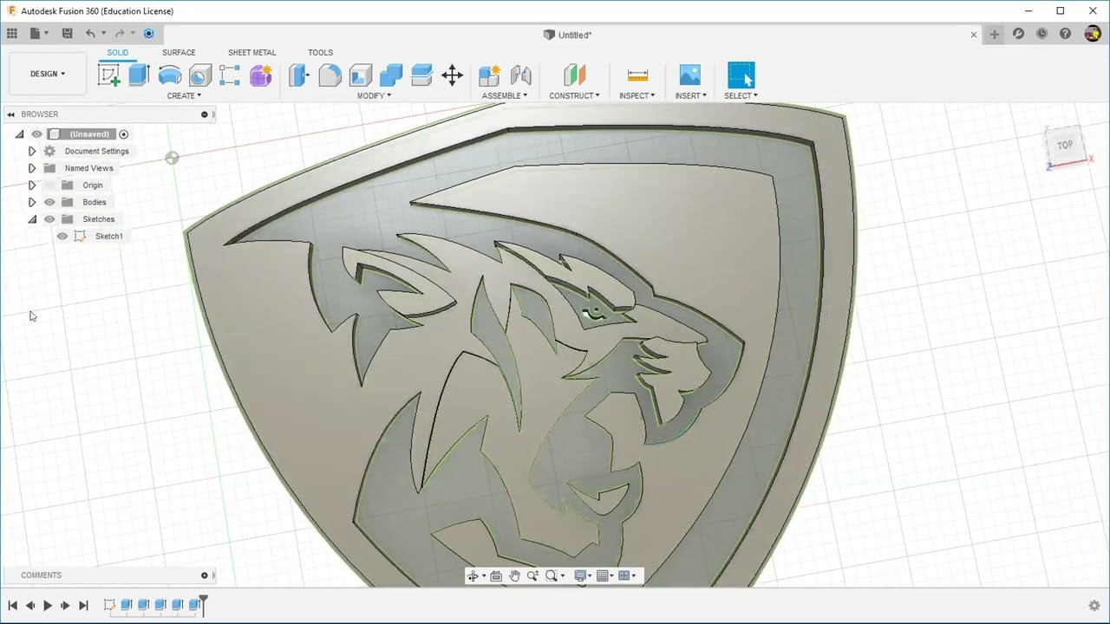This screenshot has height=624, width=1110.
Task: Activate the Move/Copy tool
Action: pos(453,75)
